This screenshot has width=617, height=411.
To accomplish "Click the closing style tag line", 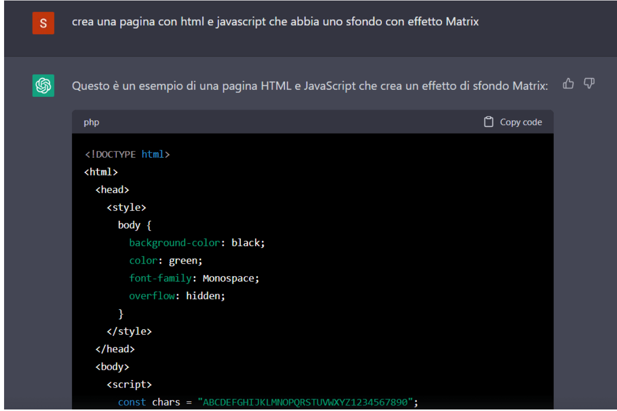I will click(x=129, y=331).
